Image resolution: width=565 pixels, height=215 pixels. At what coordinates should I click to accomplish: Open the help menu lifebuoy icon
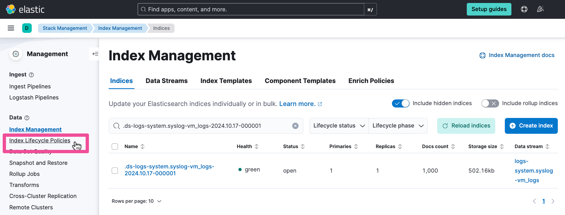[524, 9]
